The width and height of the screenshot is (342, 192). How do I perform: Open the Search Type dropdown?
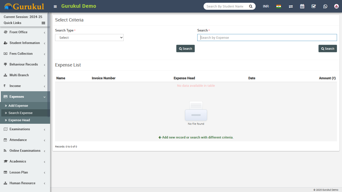coord(89,37)
